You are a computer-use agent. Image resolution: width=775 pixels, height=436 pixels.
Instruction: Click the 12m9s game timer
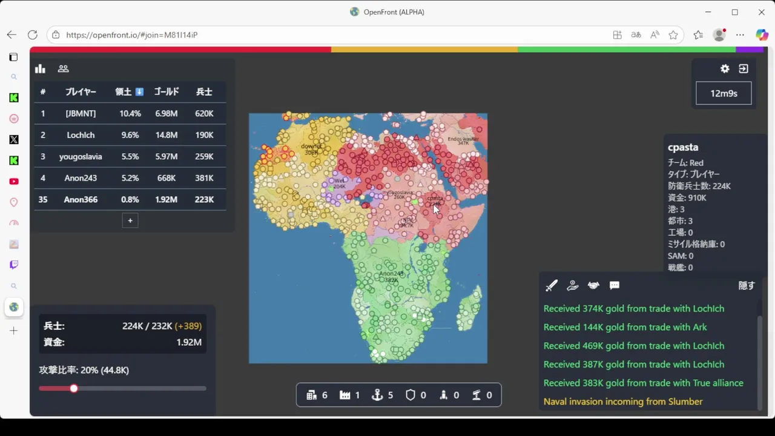click(x=724, y=93)
